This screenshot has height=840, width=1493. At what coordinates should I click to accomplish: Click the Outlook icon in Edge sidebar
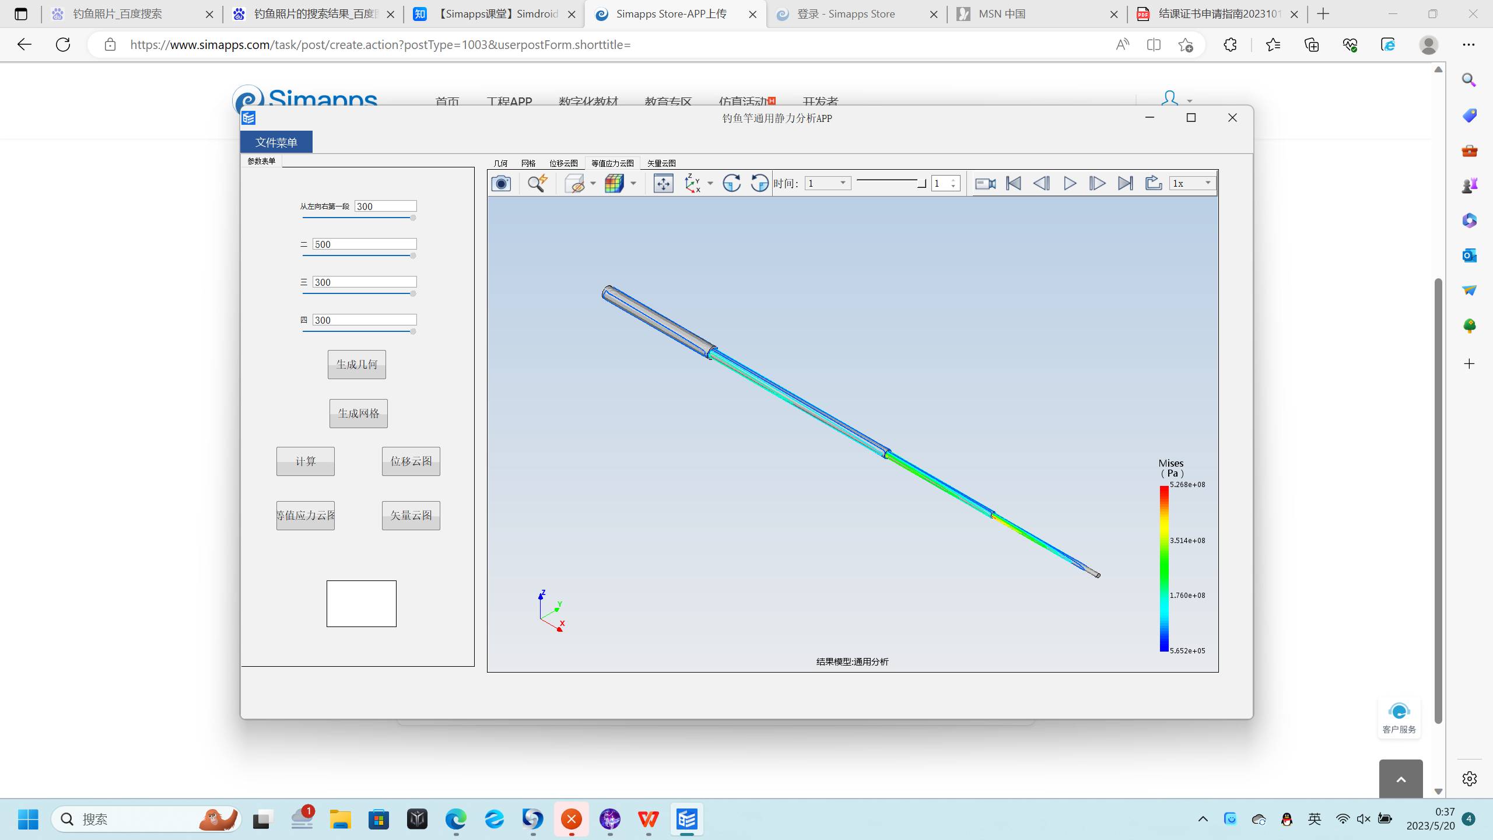point(1469,255)
